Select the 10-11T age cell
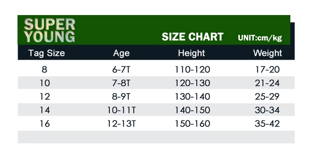Screen dimensions: 315x160 [121, 110]
